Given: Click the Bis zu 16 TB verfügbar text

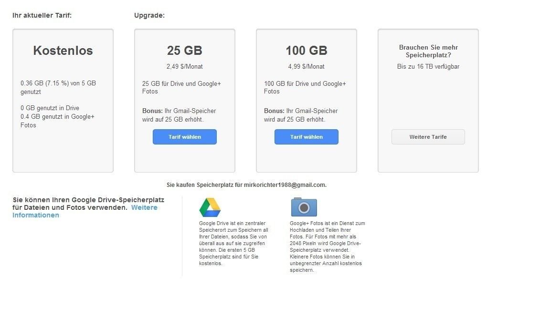Looking at the screenshot, I should pos(428,67).
